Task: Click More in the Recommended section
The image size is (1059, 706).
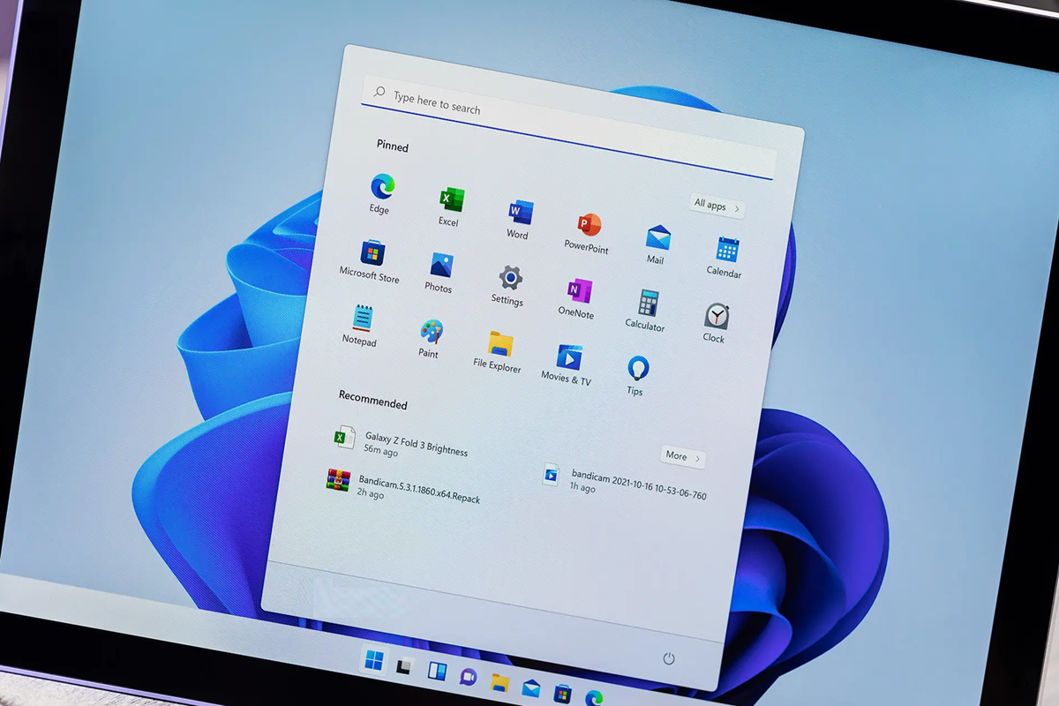Action: pos(682,457)
